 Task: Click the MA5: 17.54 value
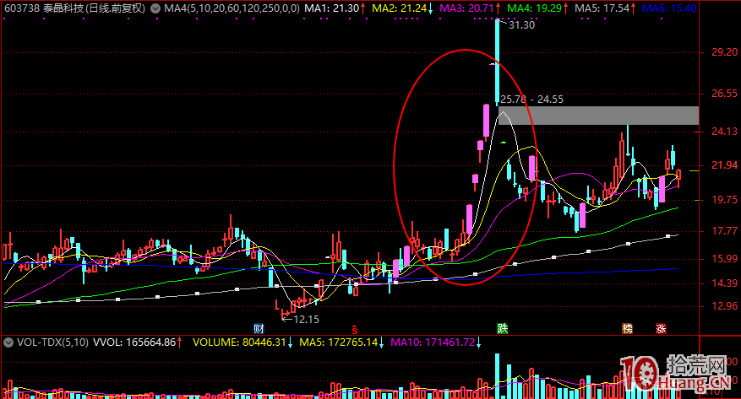point(602,8)
